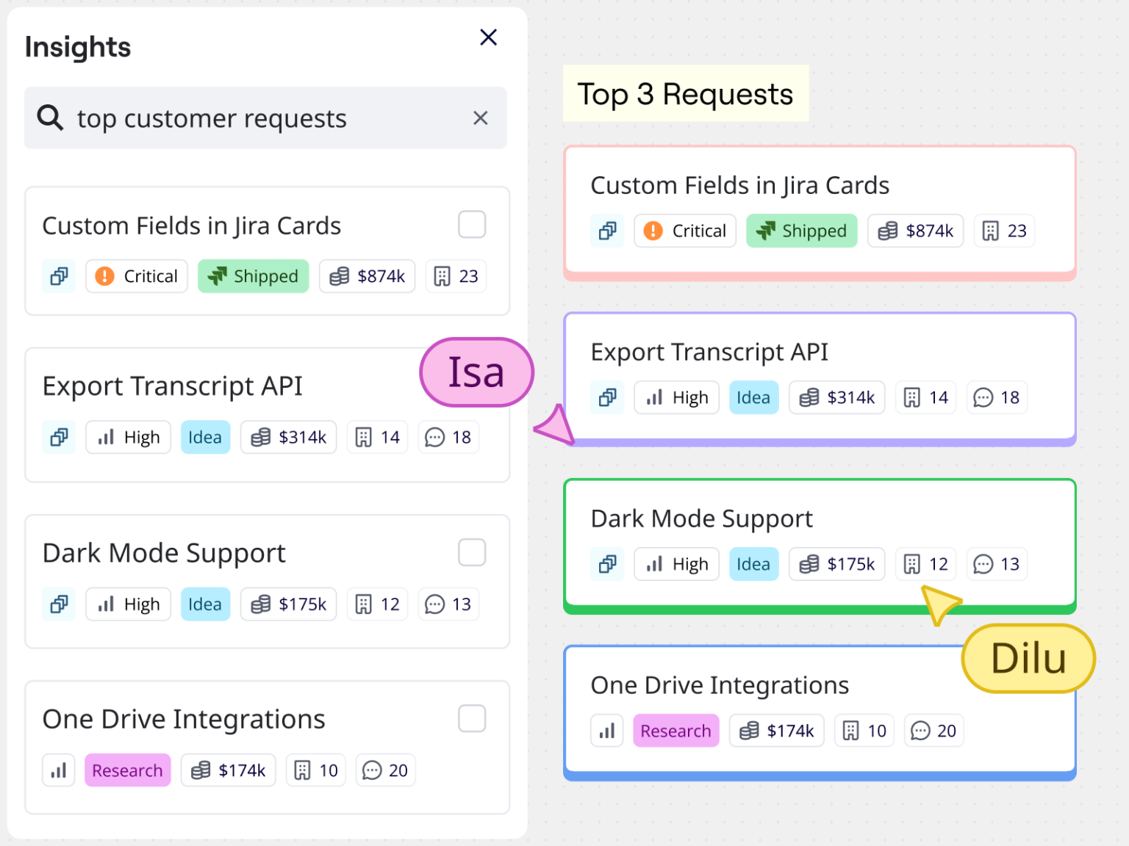This screenshot has height=846, width=1129.
Task: Select the bar chart icon on Export Transcript API
Action: tap(107, 437)
